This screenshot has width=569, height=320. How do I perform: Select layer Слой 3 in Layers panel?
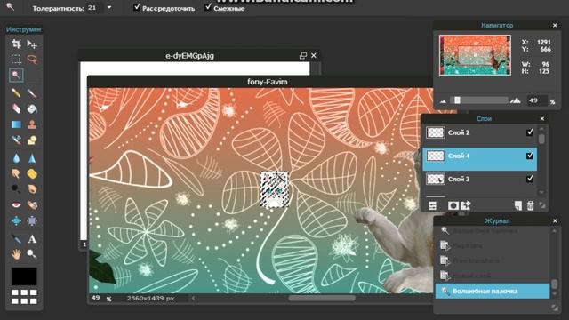(x=479, y=179)
